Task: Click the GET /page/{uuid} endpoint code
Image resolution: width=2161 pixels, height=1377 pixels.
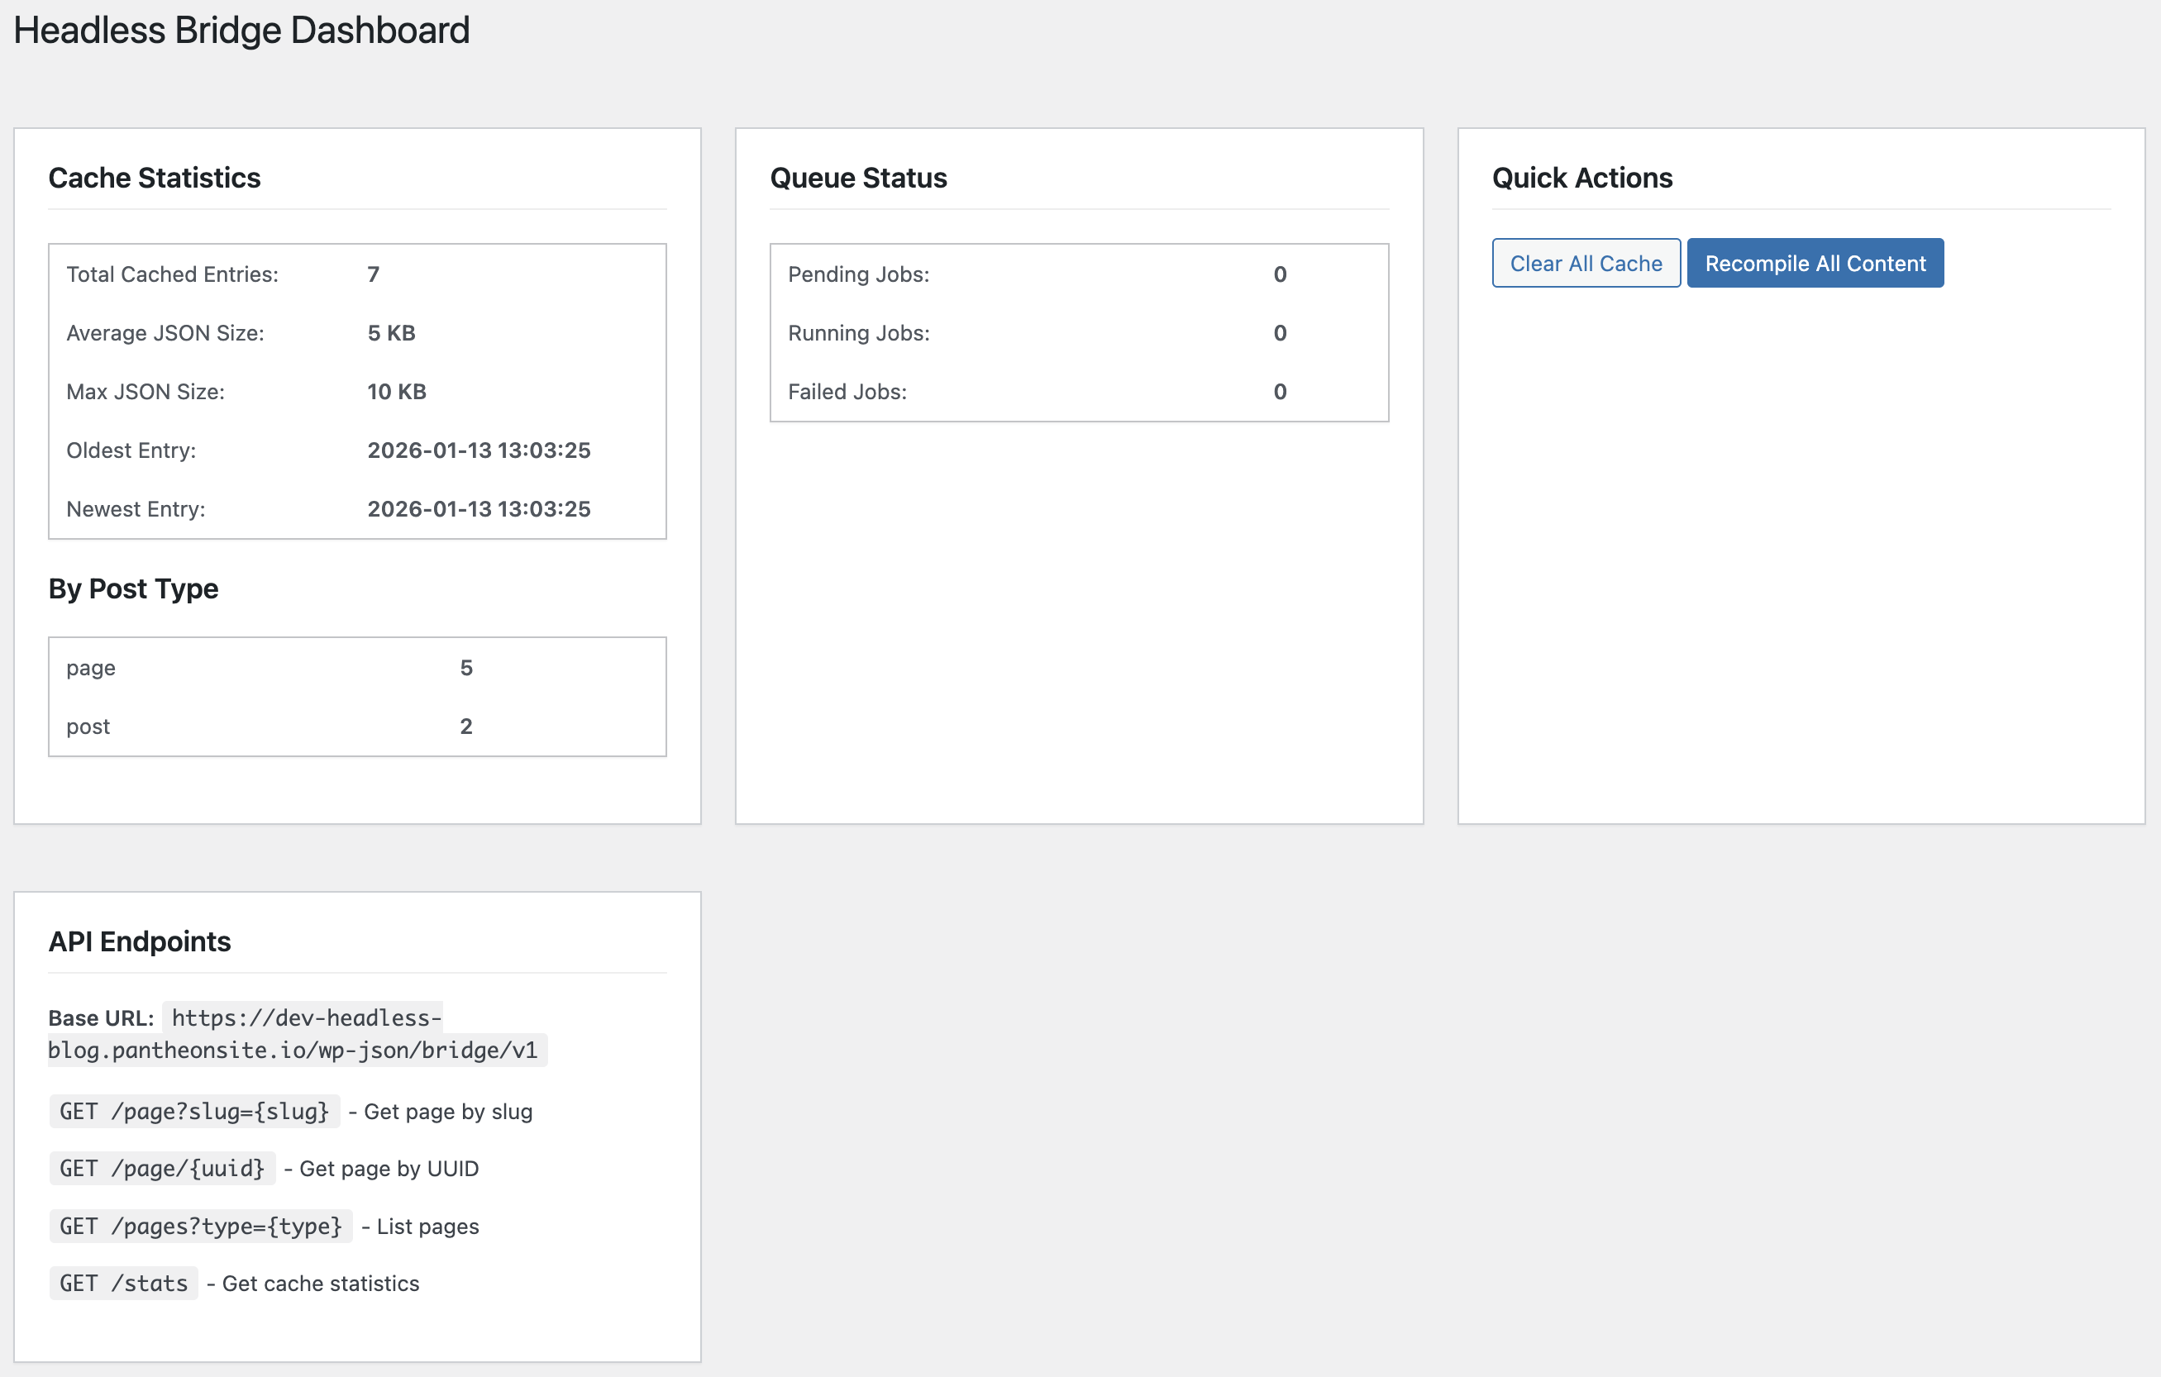Action: pos(161,1168)
